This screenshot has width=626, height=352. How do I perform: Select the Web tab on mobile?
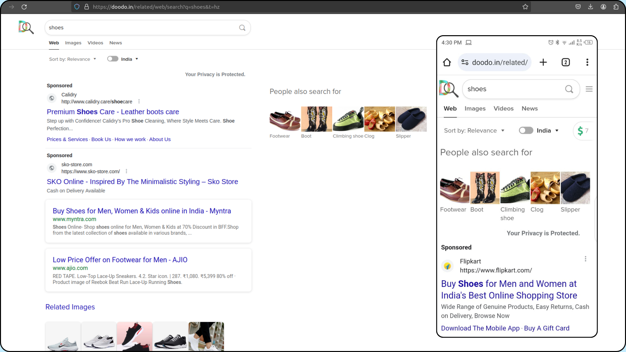[x=450, y=109]
